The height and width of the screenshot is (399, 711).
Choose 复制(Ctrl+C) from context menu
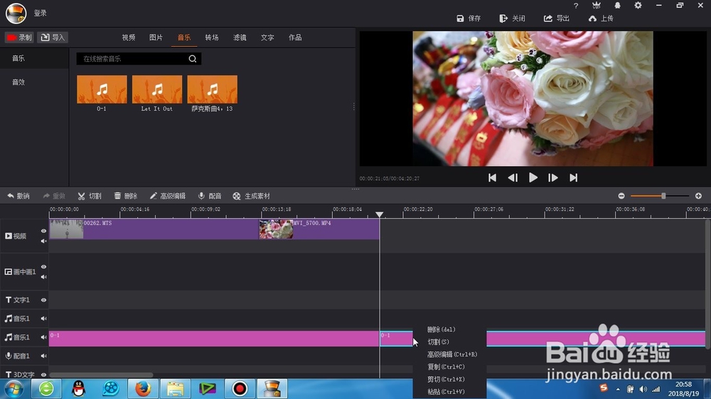[447, 367]
